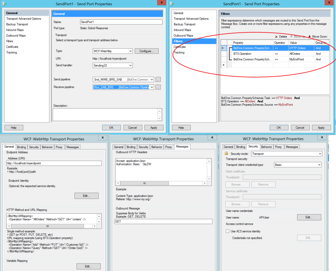Click the red Delete filter icon
This screenshot has width=336, height=271.
276,37
